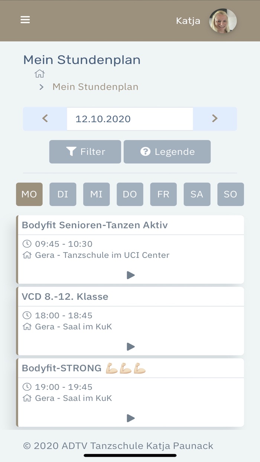The image size is (260, 462).
Task: Go to next day with right chevron
Action: (x=215, y=118)
